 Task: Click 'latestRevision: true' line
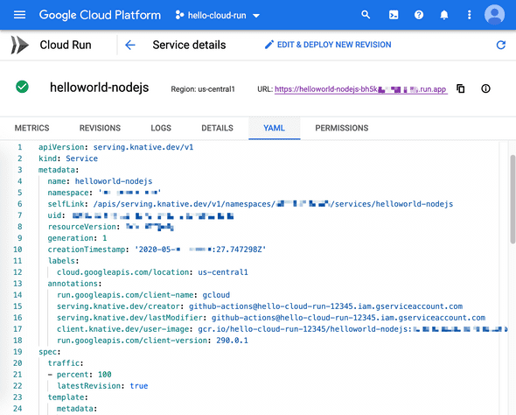click(102, 386)
